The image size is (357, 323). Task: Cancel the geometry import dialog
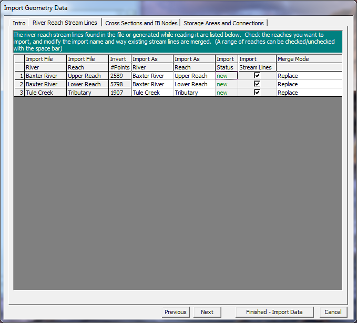(x=333, y=312)
